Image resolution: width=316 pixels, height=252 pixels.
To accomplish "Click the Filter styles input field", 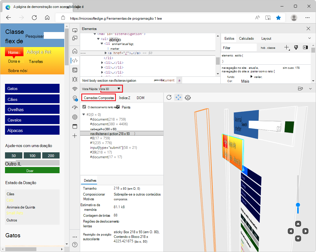I will pos(239,48).
